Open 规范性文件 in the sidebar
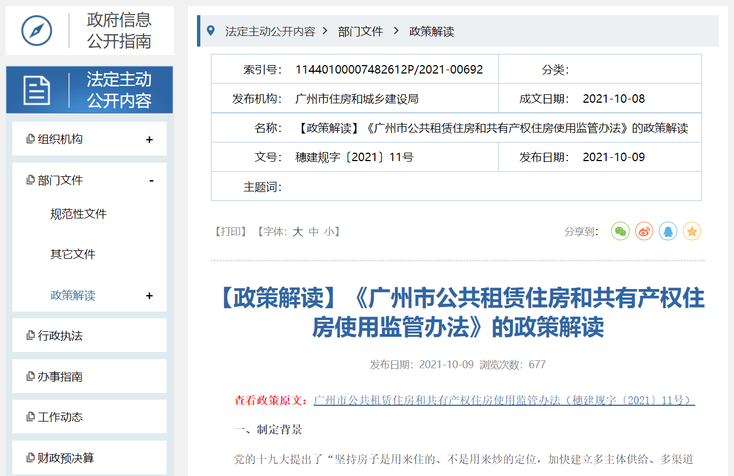The image size is (734, 476). [79, 214]
